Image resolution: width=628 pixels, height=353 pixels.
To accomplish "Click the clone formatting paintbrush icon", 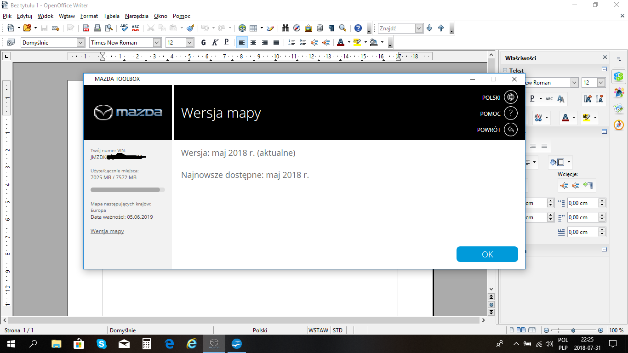I will point(190,28).
